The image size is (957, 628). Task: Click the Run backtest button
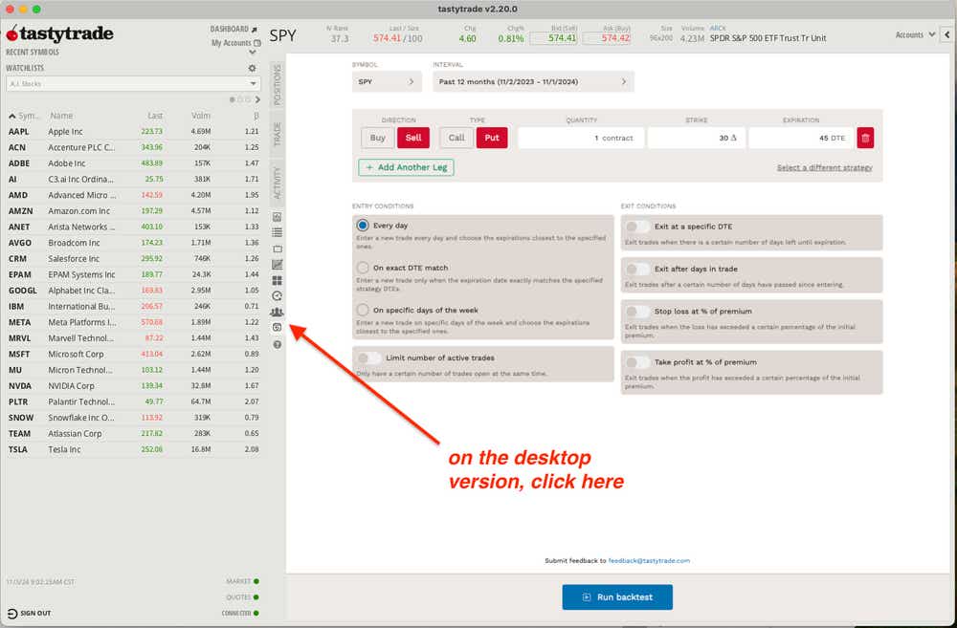click(617, 596)
